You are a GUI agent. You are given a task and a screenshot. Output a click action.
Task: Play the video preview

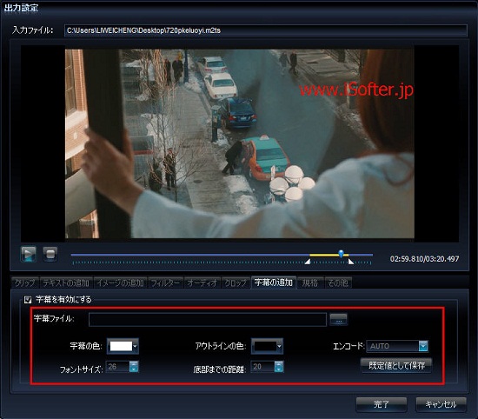(x=29, y=254)
